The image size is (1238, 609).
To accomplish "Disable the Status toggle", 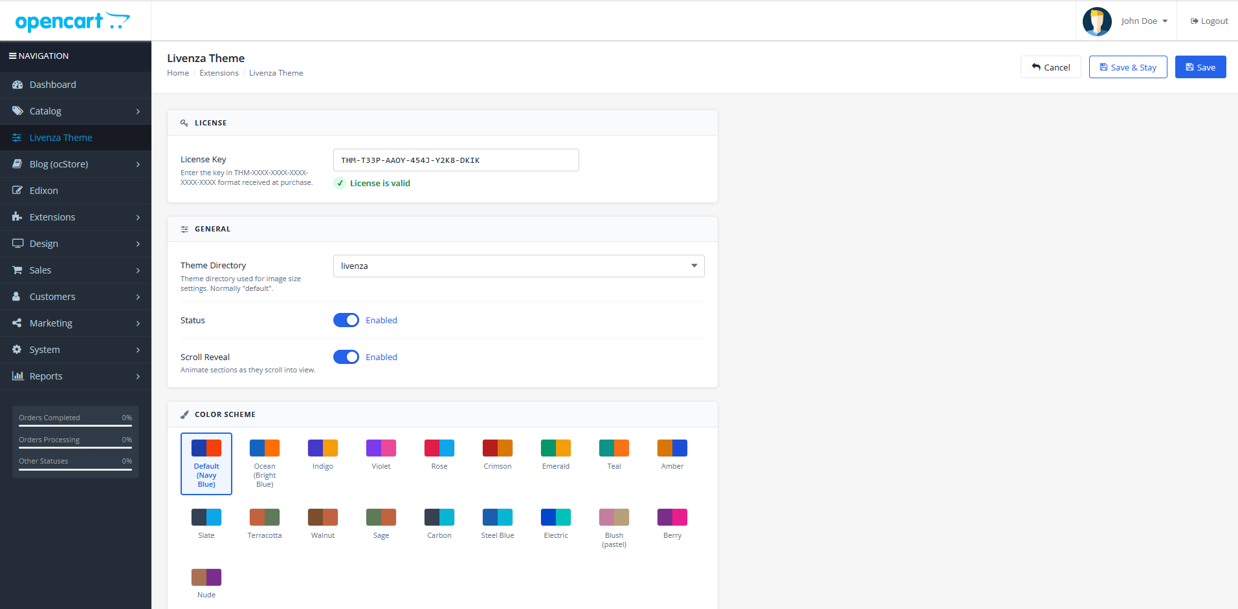I will point(346,320).
